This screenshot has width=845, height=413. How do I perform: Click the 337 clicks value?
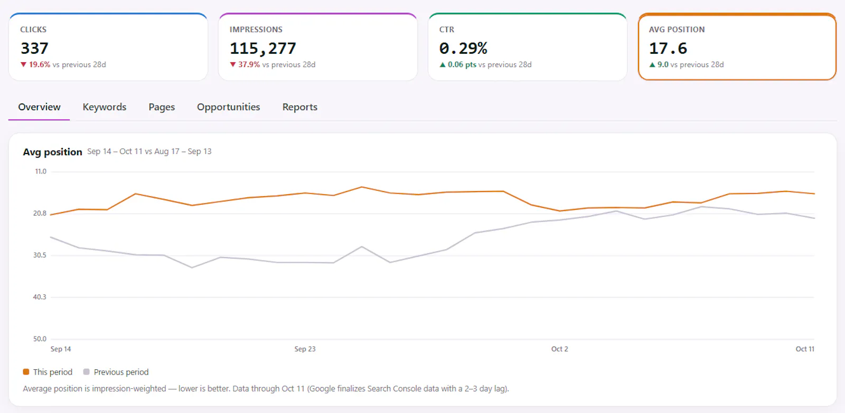tap(34, 48)
